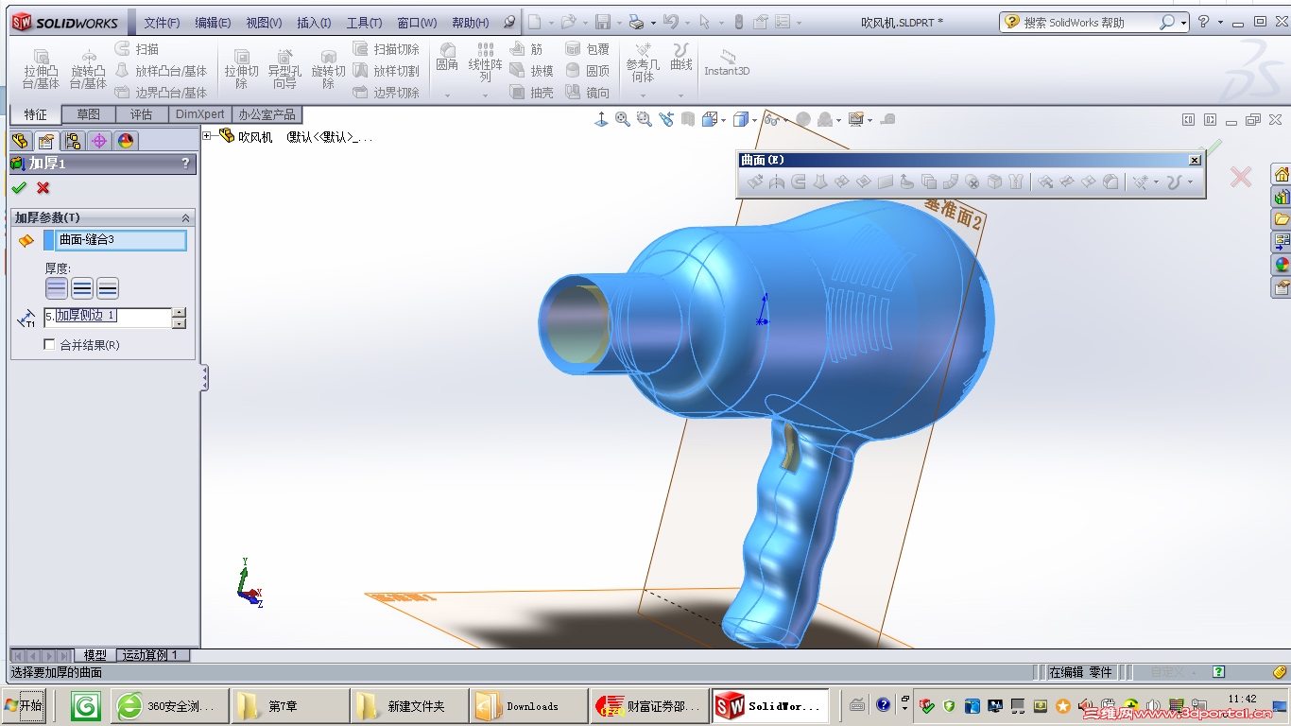Open the DisplayManager color ball tab
The height and width of the screenshot is (726, 1291).
126,141
